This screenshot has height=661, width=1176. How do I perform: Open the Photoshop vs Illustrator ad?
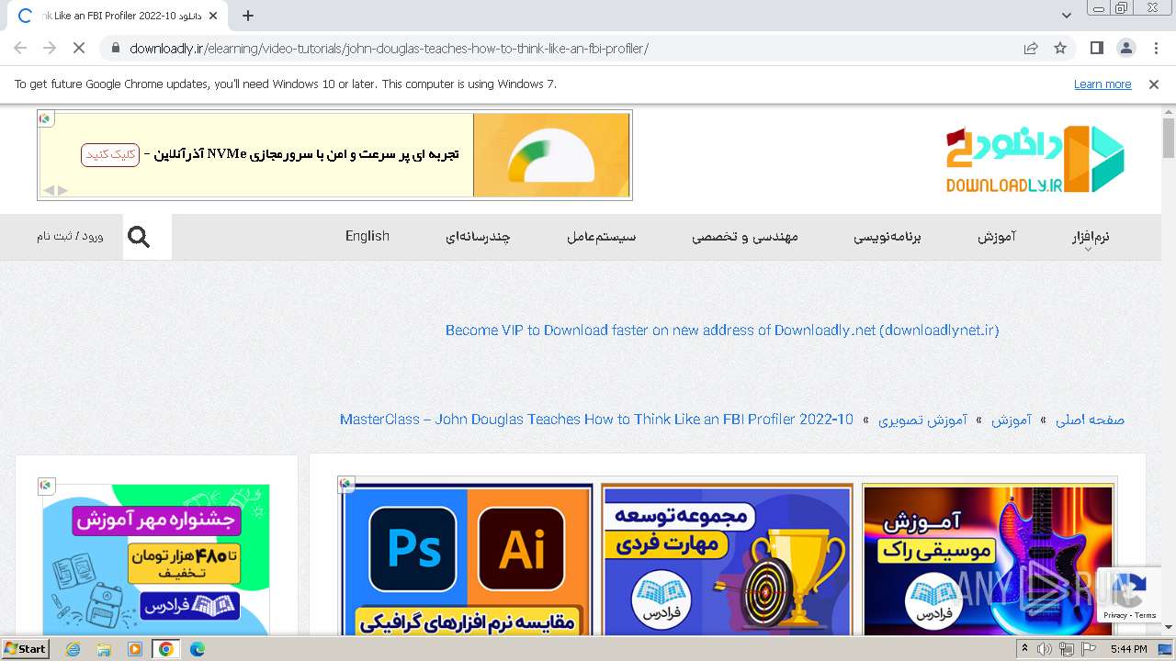[467, 560]
